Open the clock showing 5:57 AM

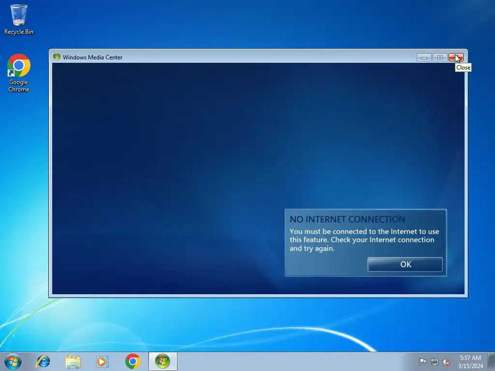coord(470,362)
